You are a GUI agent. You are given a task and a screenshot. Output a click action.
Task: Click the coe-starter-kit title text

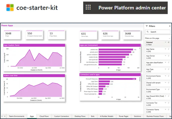(x=37, y=8)
